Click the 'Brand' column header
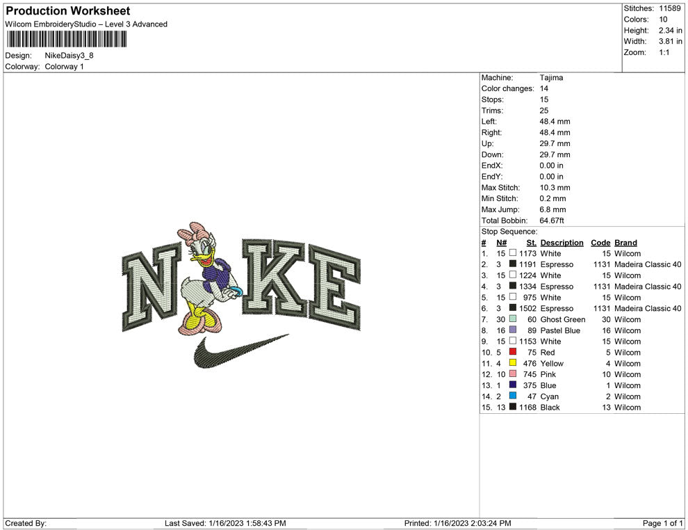688x530 pixels. [x=625, y=243]
